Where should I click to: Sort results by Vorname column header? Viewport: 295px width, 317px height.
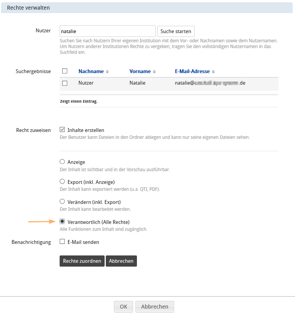[x=140, y=72]
